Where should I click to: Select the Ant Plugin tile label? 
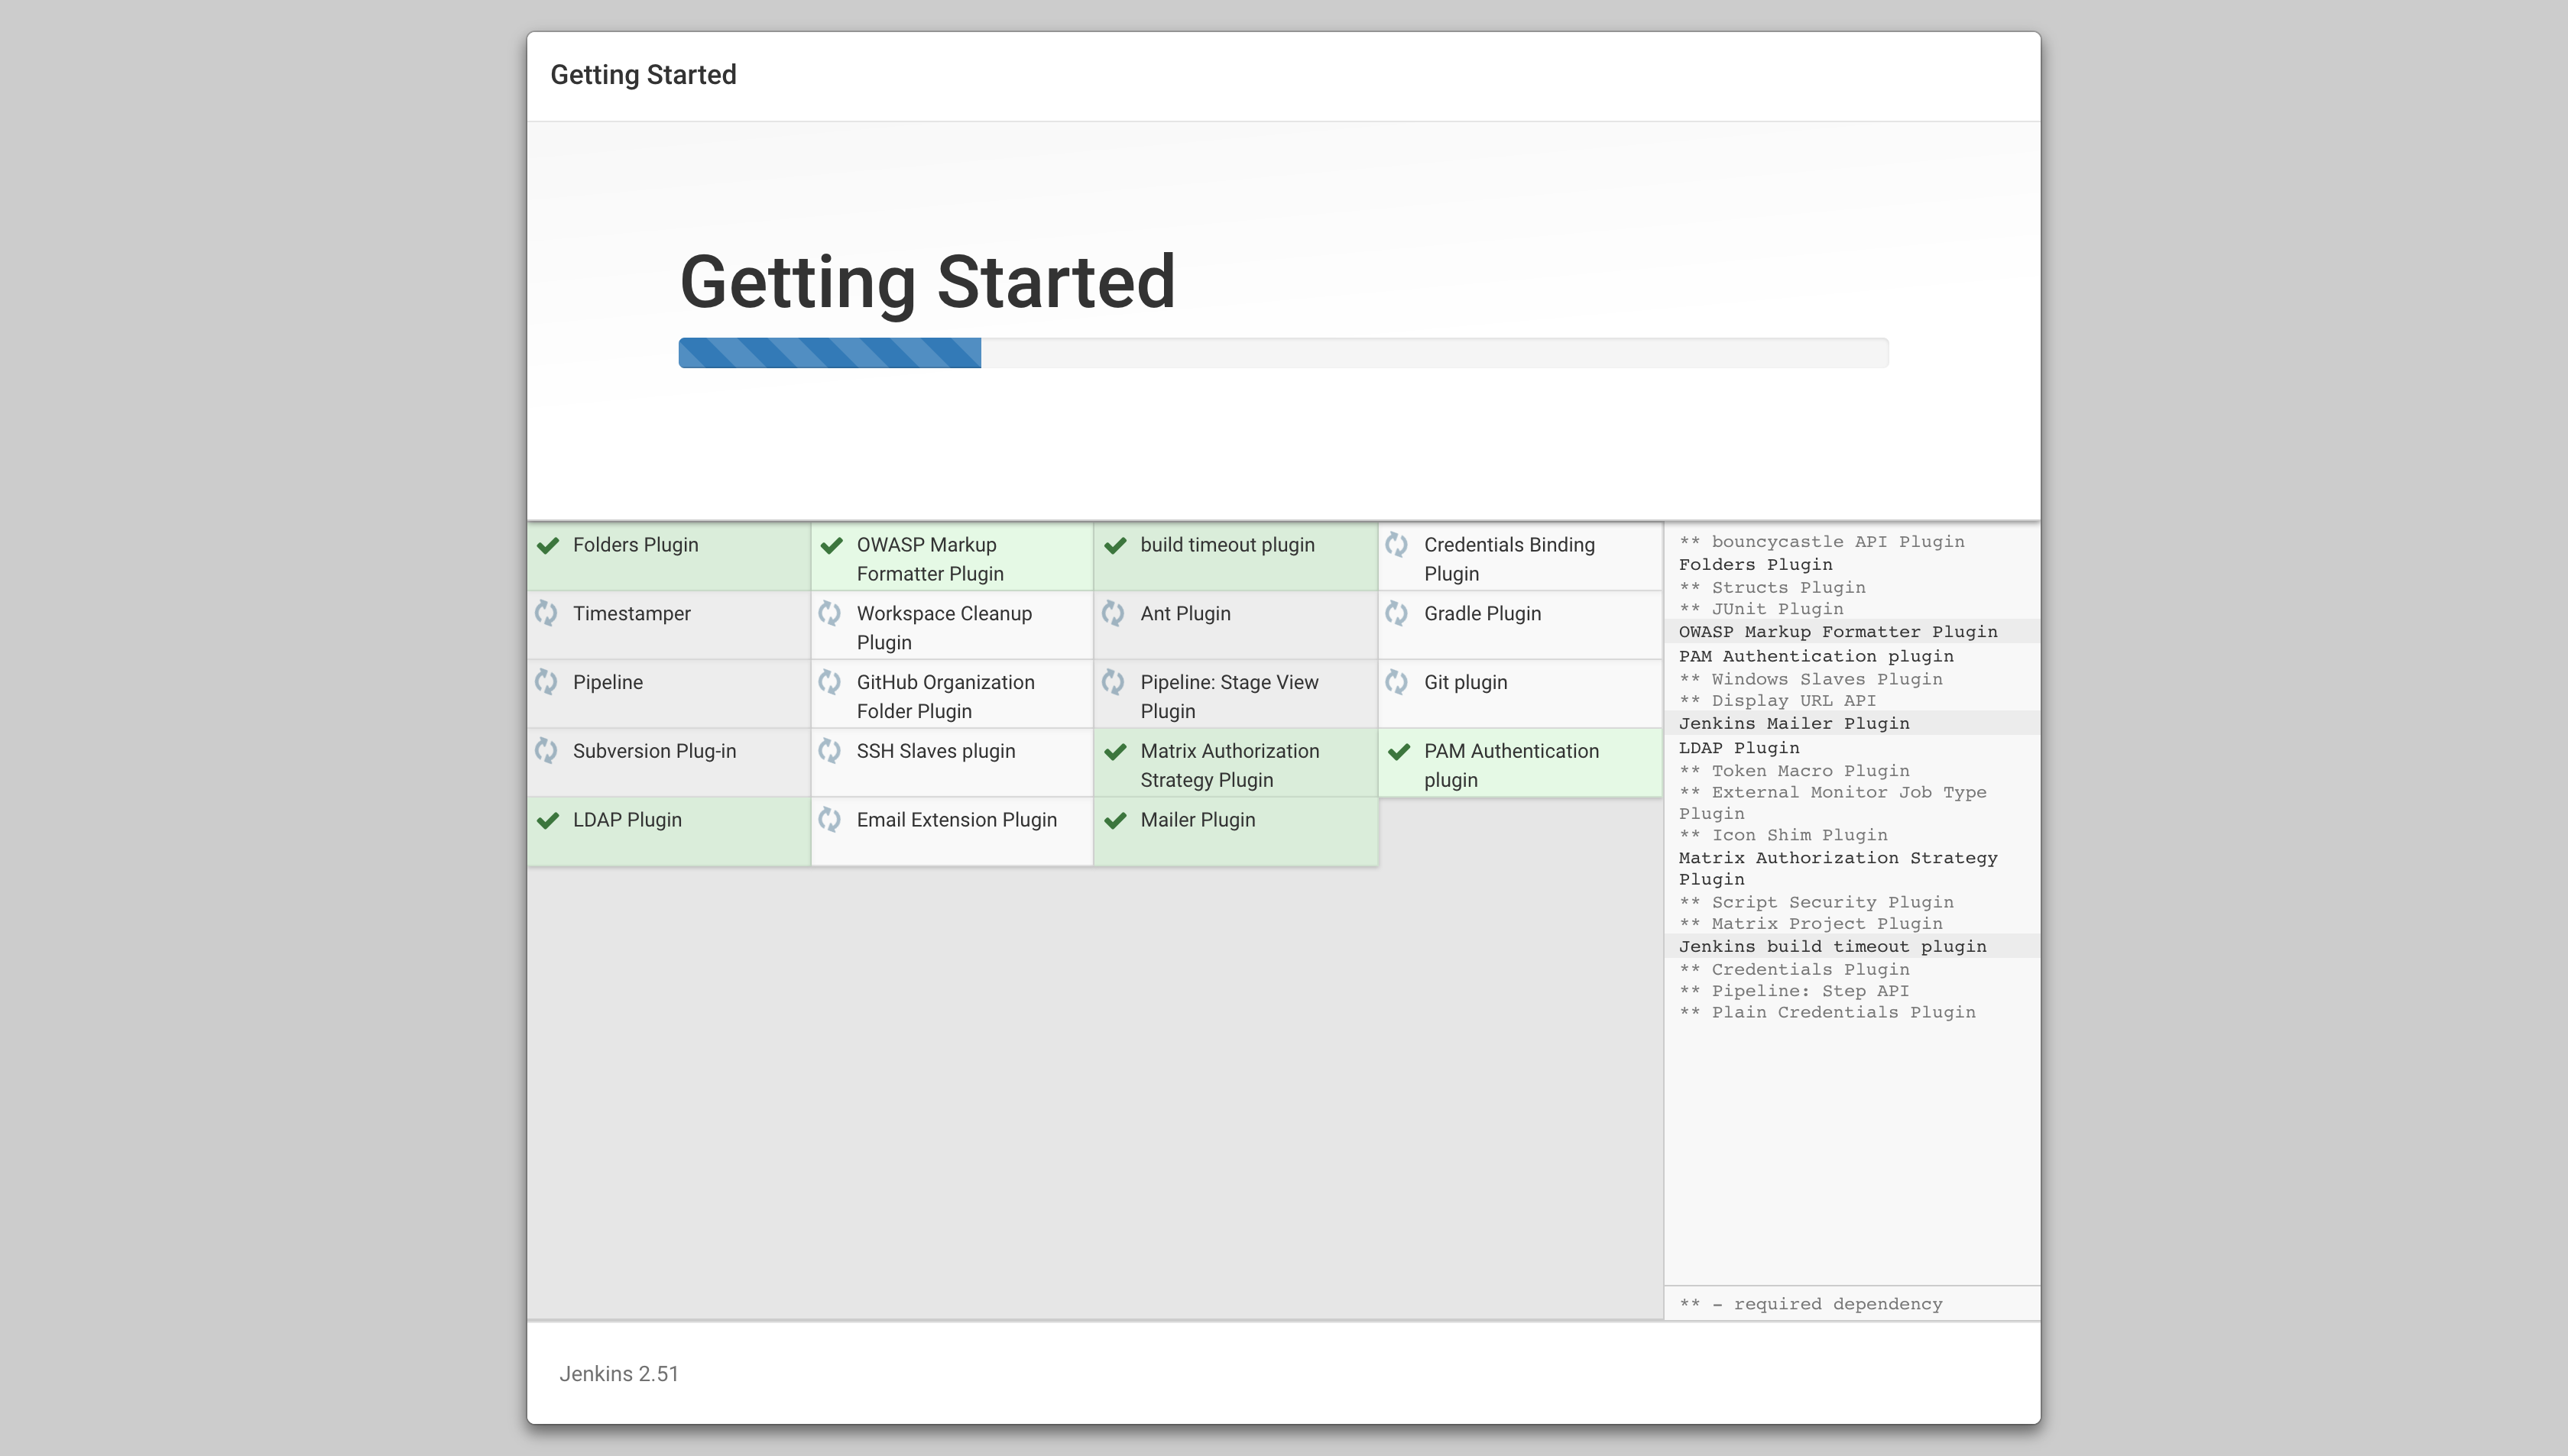coord(1185,614)
